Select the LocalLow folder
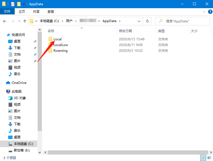The image size is (213, 161). pos(61,45)
